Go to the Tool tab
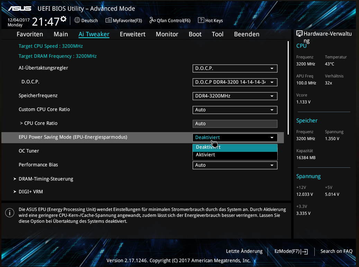359x267 pixels. tap(217, 34)
